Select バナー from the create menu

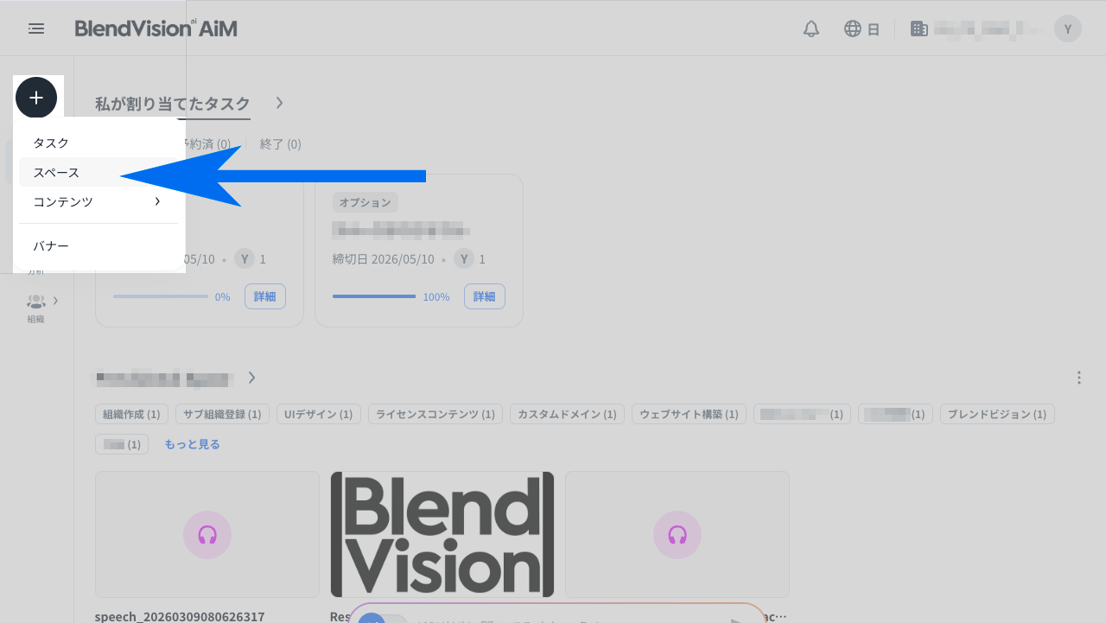pos(99,246)
